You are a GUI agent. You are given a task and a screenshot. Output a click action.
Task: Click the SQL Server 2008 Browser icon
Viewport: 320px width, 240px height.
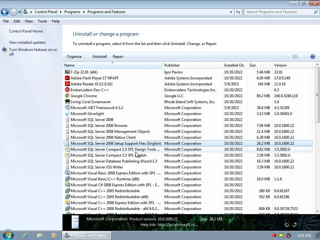point(67,126)
